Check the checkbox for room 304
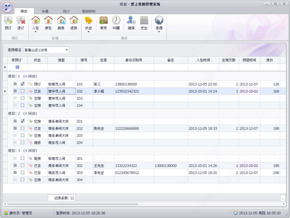Image resolution: width=290 pixels, height=218 pixels. click(22, 180)
